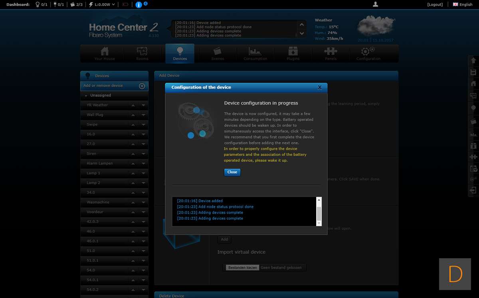479x298 pixels.
Task: Move Wall Plug up in list
Action: [133, 115]
